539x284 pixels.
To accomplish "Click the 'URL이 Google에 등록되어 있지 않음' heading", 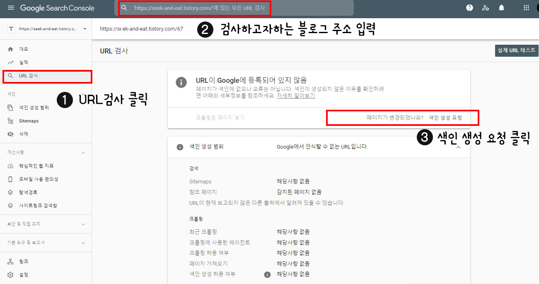I will 251,80.
